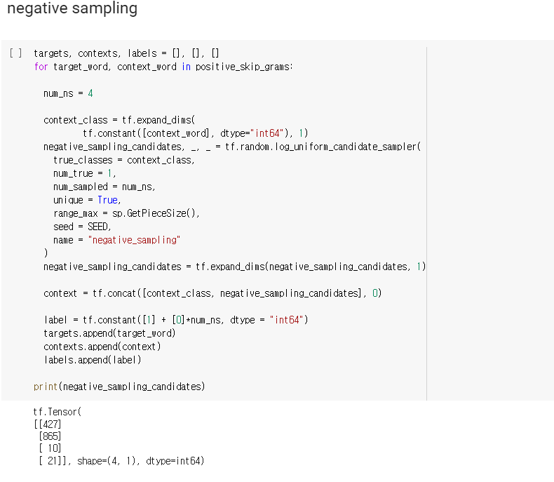Click 'range_max = sp.GetPieceSize(),' line
554x482 pixels.
[x=126, y=213]
